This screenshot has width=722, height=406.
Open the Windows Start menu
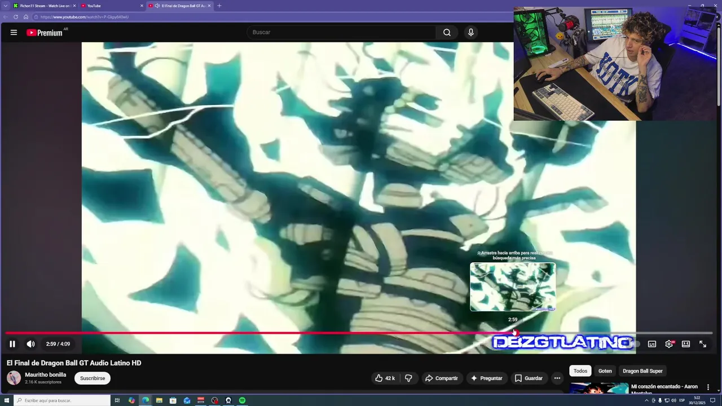pos(6,400)
